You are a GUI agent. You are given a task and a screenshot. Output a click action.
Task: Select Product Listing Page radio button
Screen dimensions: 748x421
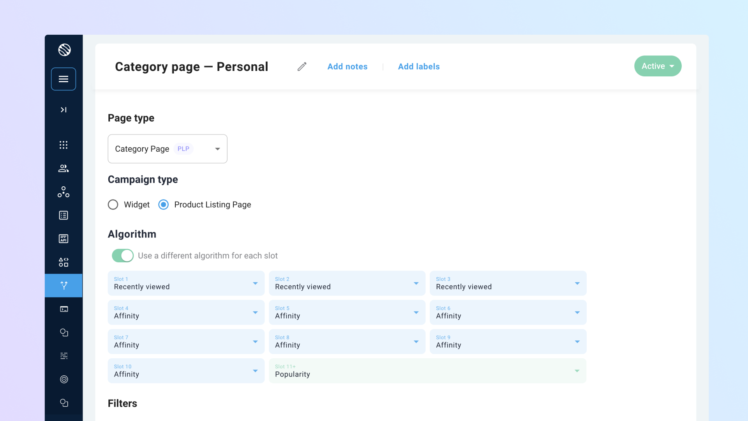tap(164, 205)
